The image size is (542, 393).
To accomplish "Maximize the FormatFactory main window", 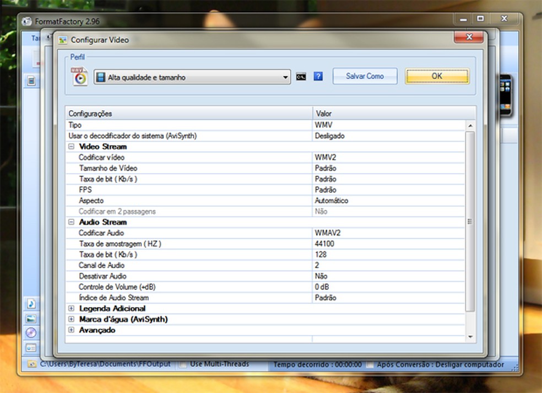I will coord(480,19).
